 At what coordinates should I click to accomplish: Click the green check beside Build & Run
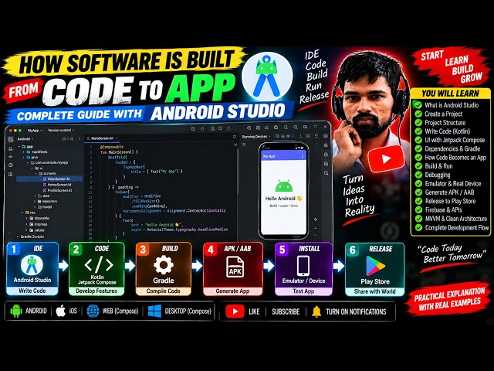[418, 166]
